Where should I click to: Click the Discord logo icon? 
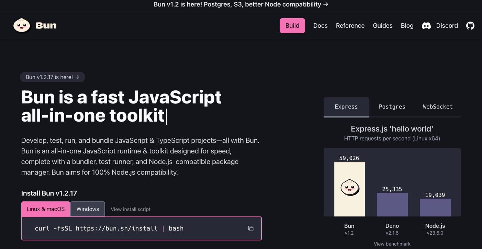[426, 26]
